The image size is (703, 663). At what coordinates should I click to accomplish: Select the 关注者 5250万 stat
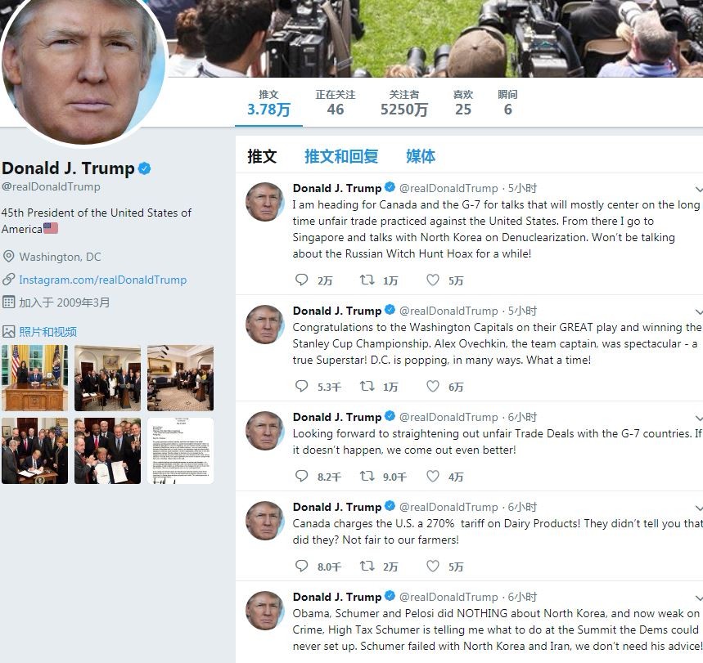tap(404, 103)
